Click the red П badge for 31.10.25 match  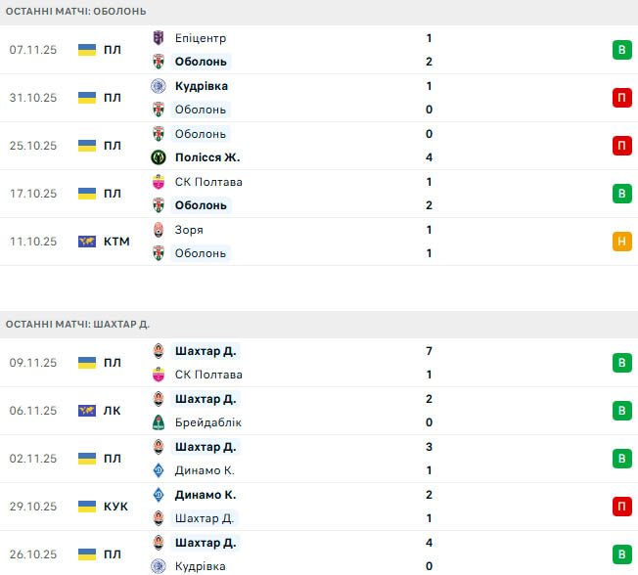[621, 98]
